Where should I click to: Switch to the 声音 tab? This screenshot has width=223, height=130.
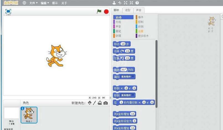coord(139,10)
